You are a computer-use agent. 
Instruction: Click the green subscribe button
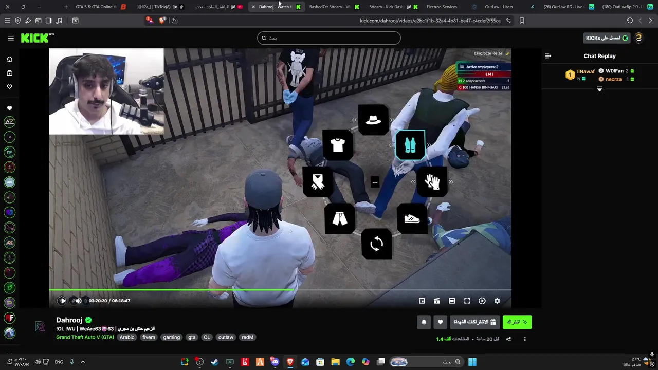517,322
